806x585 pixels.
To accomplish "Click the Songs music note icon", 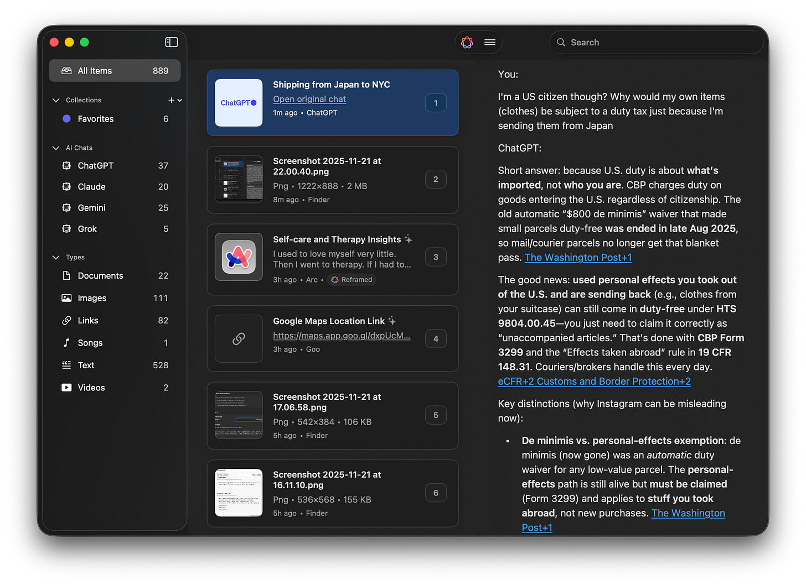I will point(66,343).
